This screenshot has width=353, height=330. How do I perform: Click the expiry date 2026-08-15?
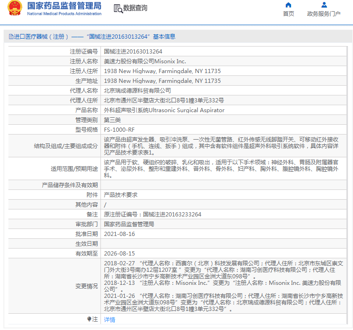click(120, 254)
